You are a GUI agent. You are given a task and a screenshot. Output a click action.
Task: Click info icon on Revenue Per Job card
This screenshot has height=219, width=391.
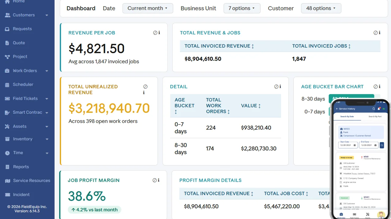tap(159, 33)
